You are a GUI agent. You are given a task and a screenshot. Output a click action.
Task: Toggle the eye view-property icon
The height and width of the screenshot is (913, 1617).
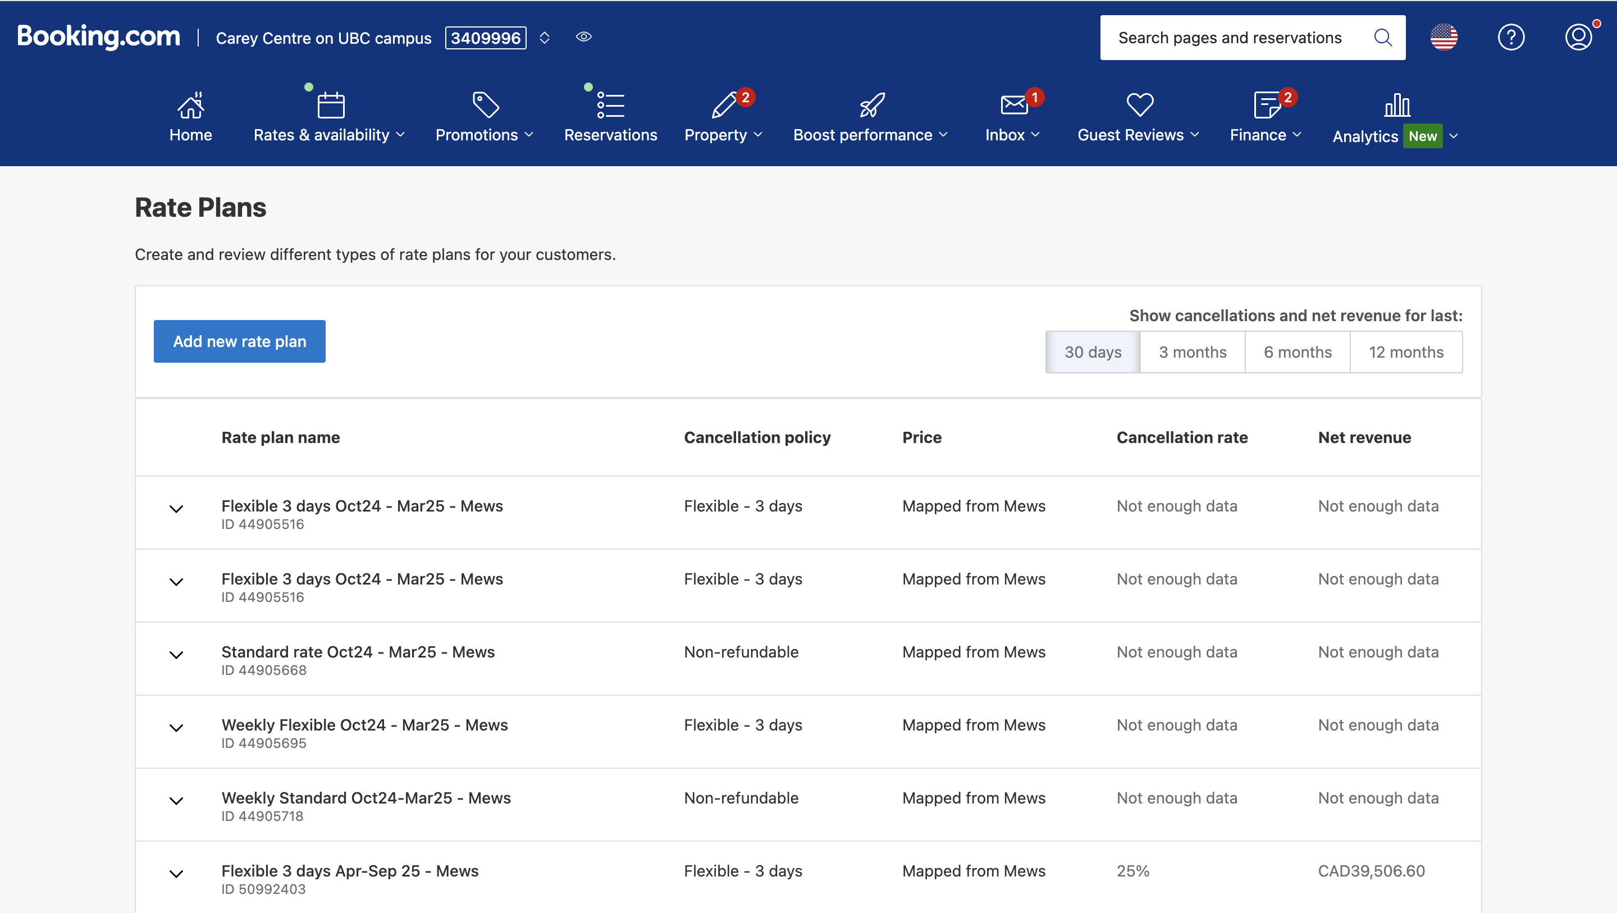click(x=584, y=37)
